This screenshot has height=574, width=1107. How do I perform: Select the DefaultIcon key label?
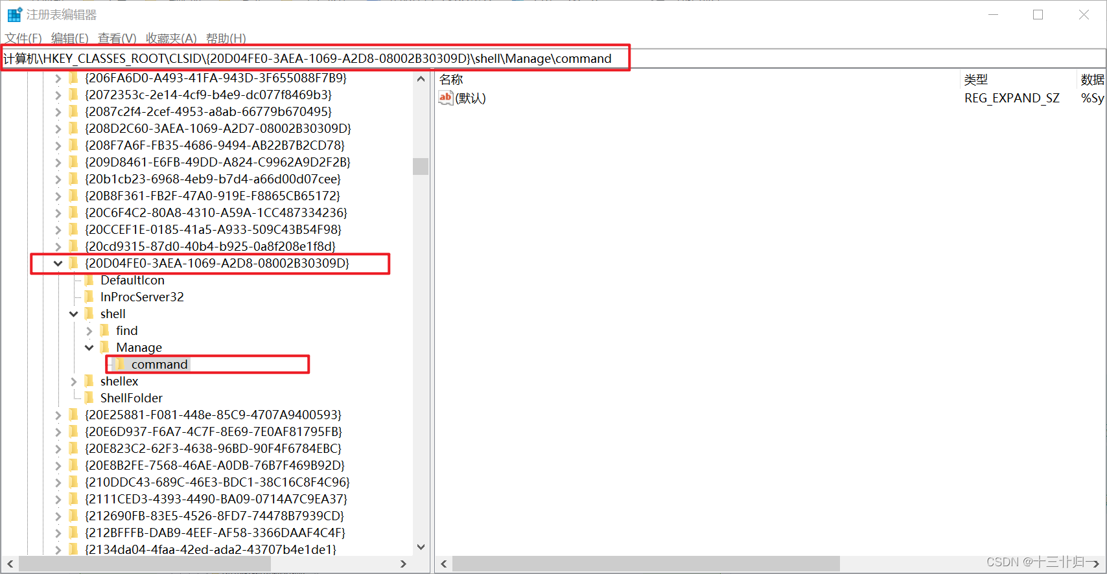coord(132,280)
